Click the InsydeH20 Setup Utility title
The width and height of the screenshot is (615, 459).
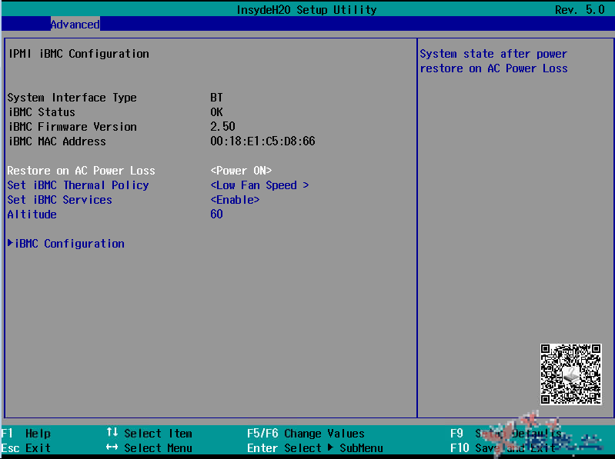pyautogui.click(x=306, y=9)
